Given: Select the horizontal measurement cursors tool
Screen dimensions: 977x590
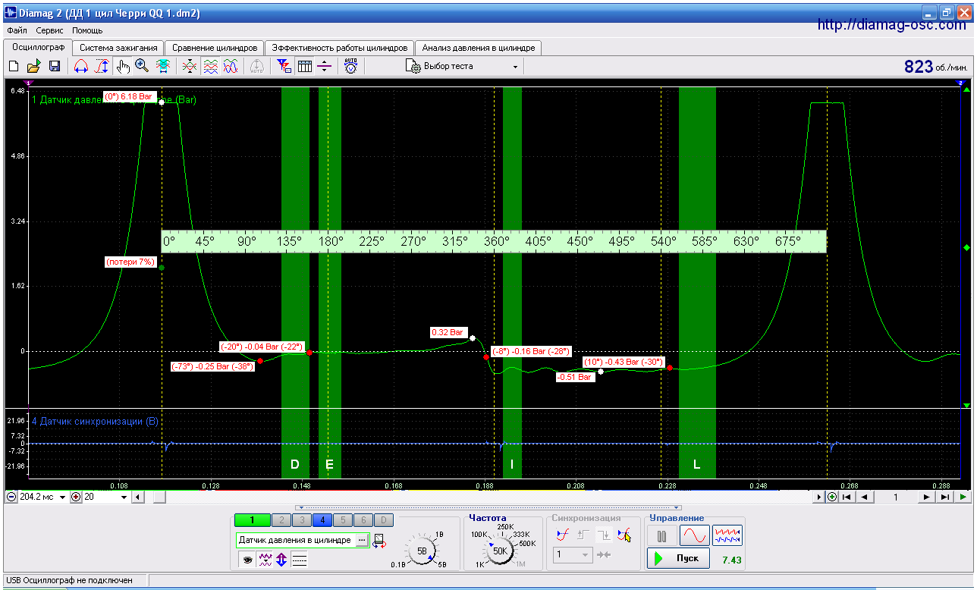Looking at the screenshot, I should [80, 67].
